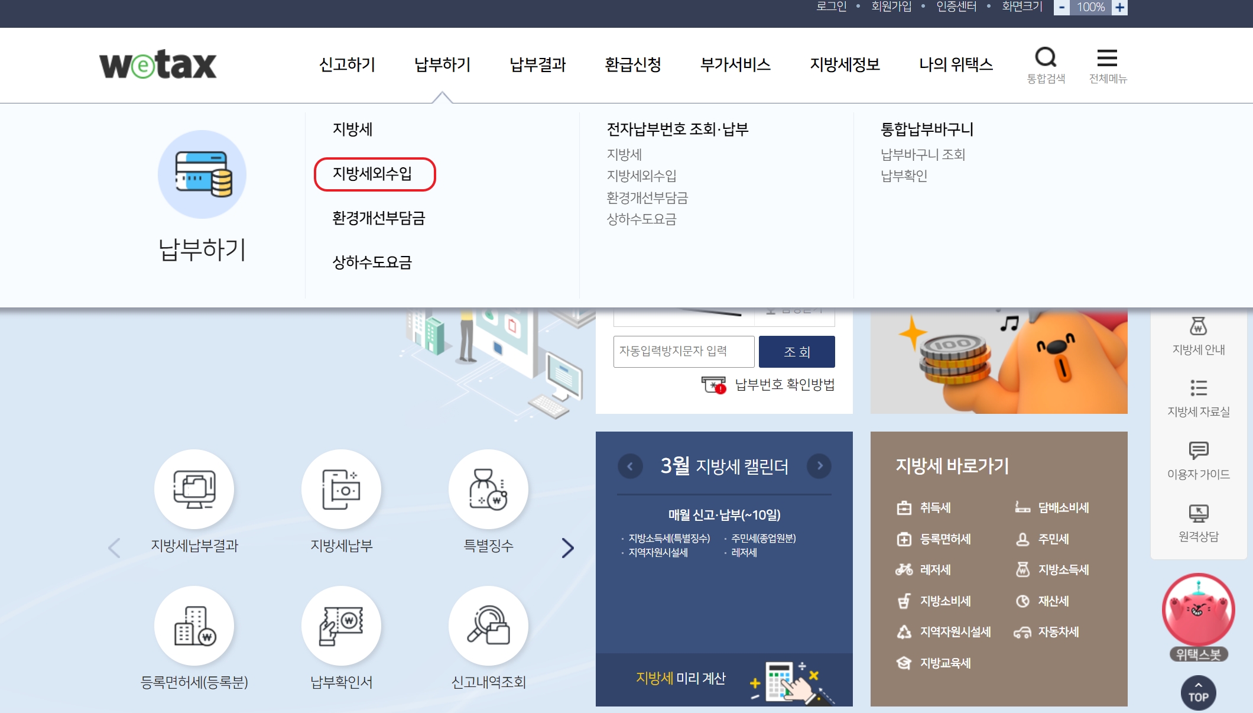Click the 지방세납부결과 monitor icon

pos(194,490)
